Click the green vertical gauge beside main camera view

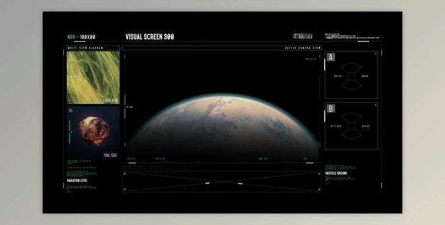(x=125, y=106)
